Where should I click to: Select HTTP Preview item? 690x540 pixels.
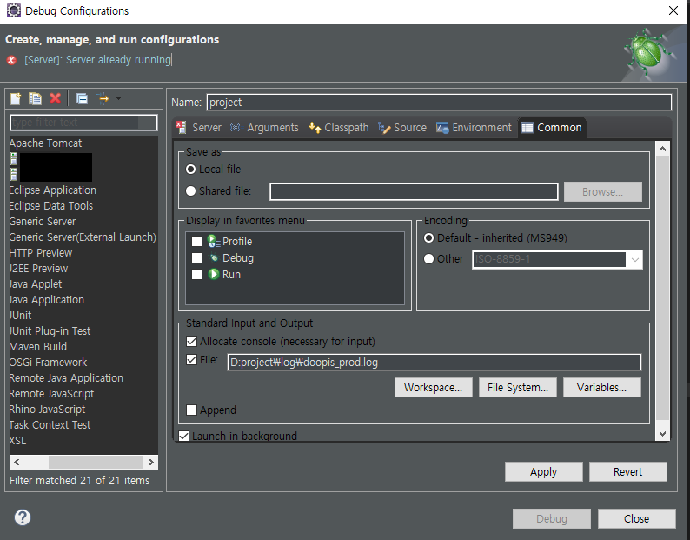[41, 253]
